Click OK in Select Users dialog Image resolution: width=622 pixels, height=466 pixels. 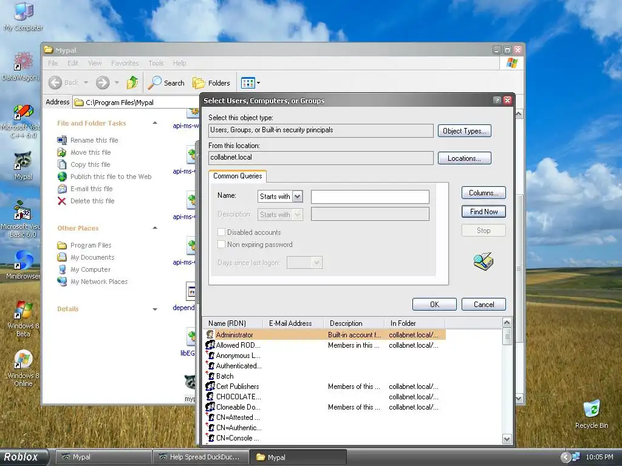[434, 305]
